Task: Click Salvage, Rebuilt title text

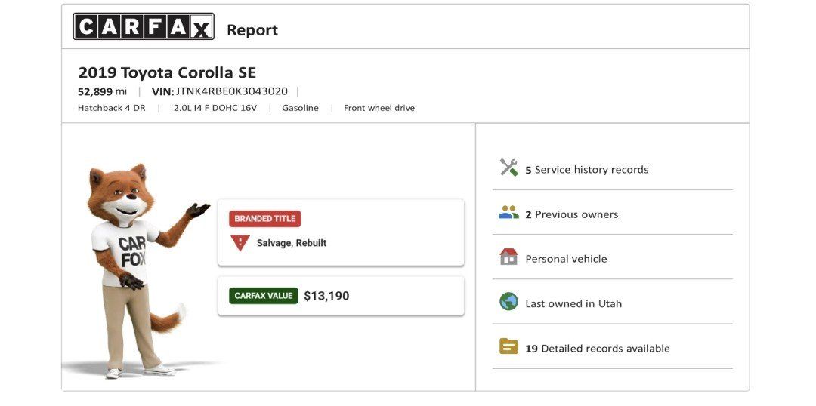Action: [x=292, y=243]
